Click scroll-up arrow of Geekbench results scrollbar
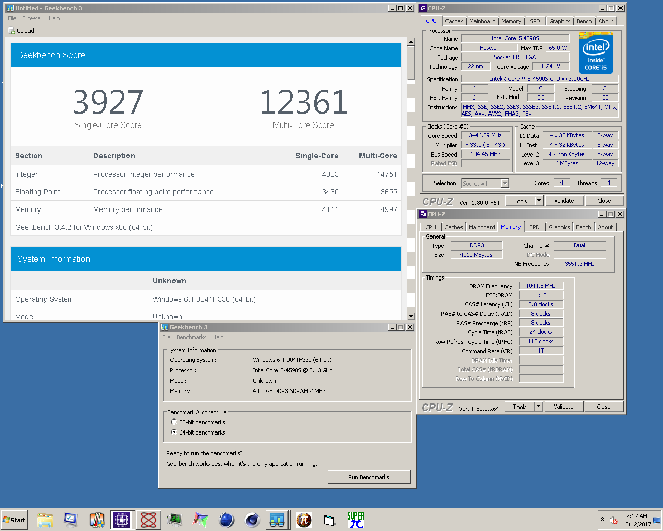 (411, 41)
